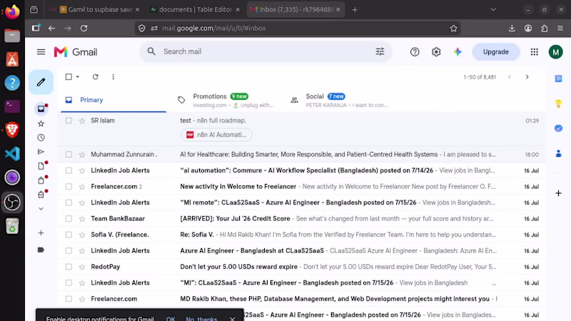Viewport: 571px width, 321px height.
Task: Open the Gmail logo home link
Action: [76, 52]
